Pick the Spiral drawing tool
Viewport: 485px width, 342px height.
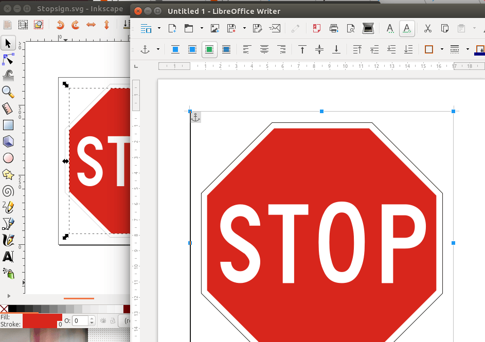(8, 191)
